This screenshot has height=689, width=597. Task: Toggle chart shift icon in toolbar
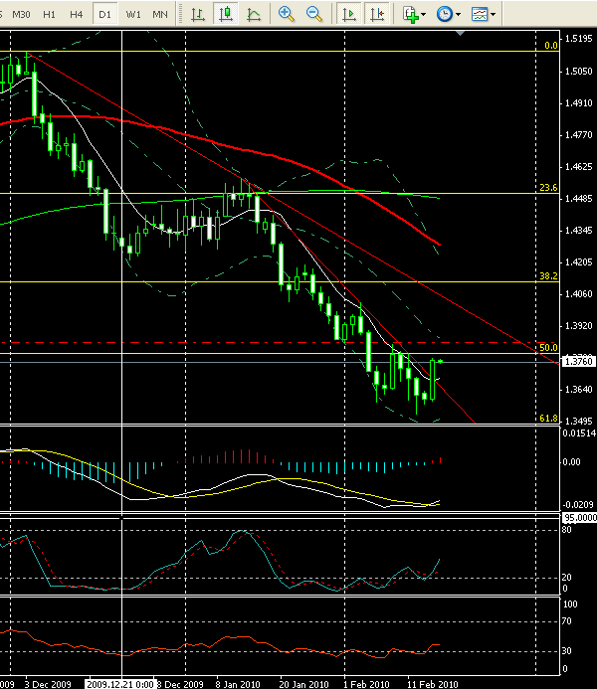(x=377, y=14)
